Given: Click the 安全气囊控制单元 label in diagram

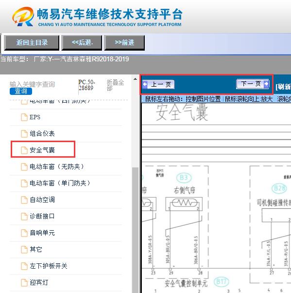Looking at the screenshot, I should (x=186, y=283).
